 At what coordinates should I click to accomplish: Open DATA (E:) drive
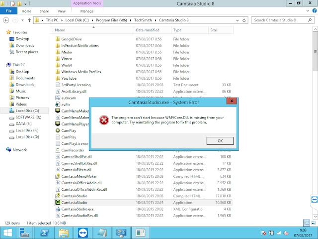click(x=23, y=124)
